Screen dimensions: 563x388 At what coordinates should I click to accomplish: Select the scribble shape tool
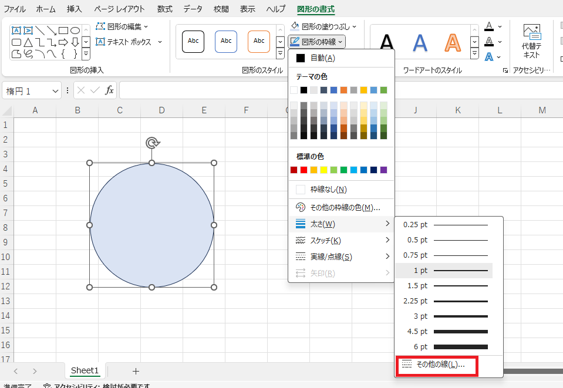pos(28,54)
